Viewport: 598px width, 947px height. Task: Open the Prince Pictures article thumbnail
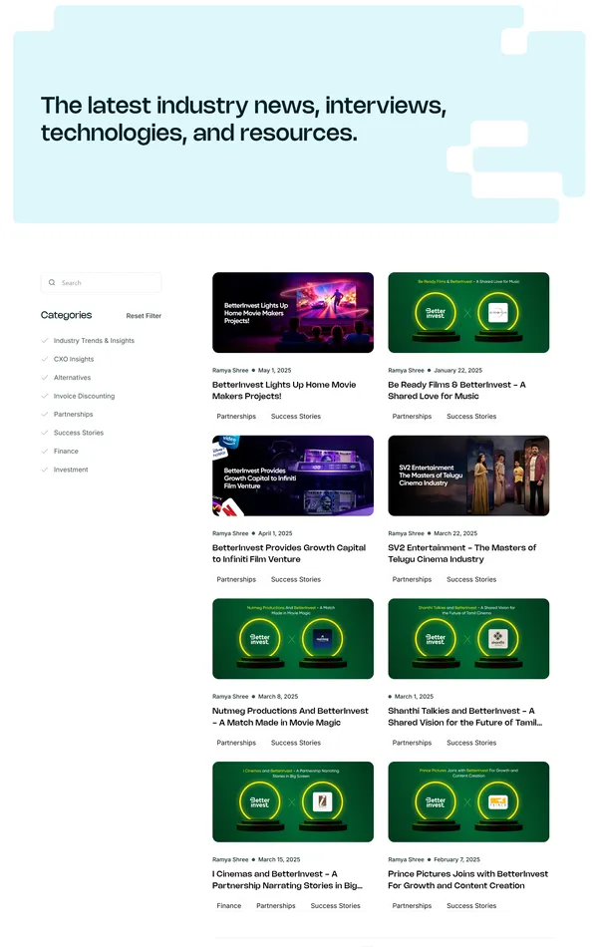tap(468, 801)
